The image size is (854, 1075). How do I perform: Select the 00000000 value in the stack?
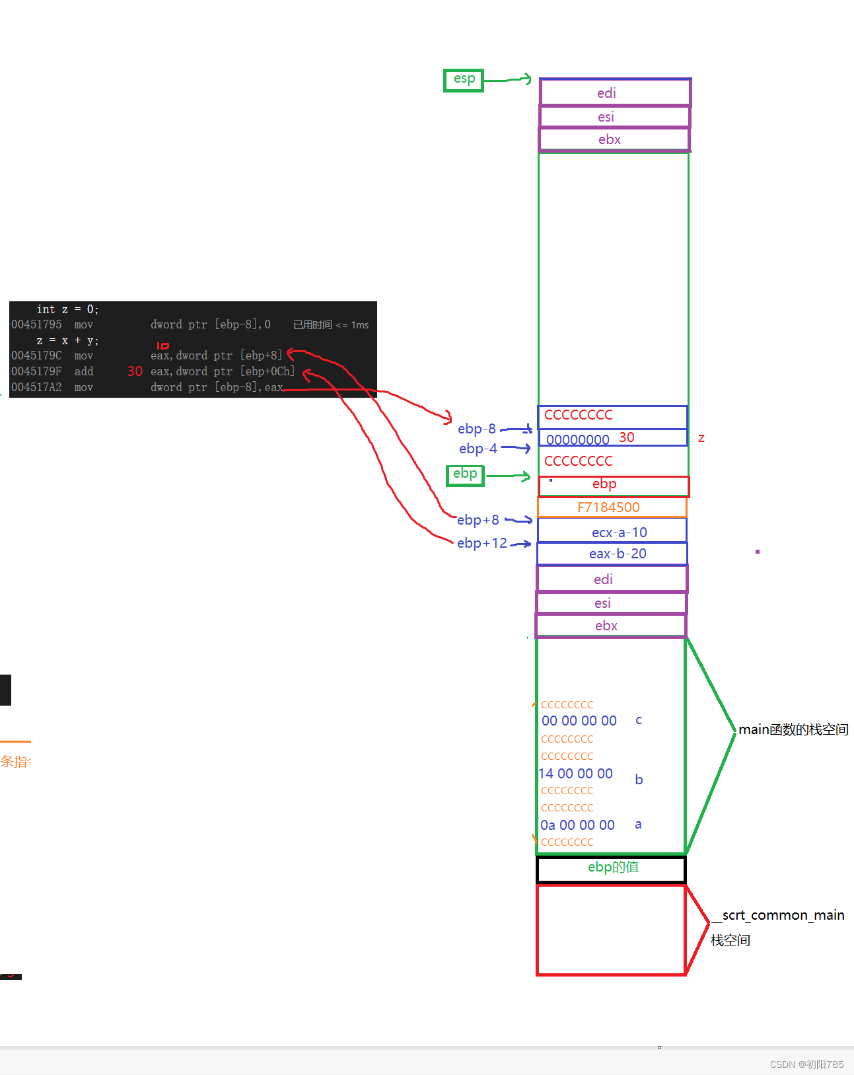coord(577,440)
